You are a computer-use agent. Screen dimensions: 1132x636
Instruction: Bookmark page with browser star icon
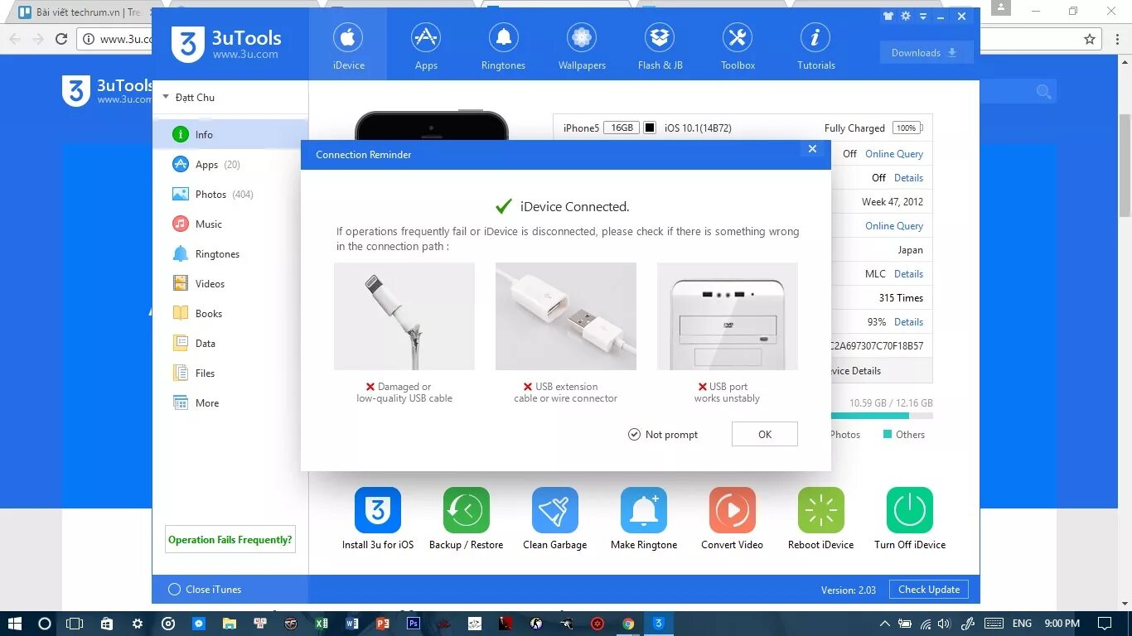[1090, 38]
